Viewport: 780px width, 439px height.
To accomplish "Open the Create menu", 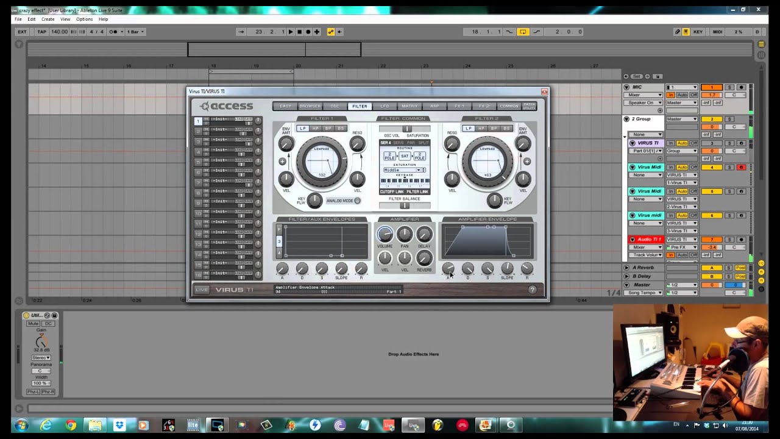I will tap(48, 19).
